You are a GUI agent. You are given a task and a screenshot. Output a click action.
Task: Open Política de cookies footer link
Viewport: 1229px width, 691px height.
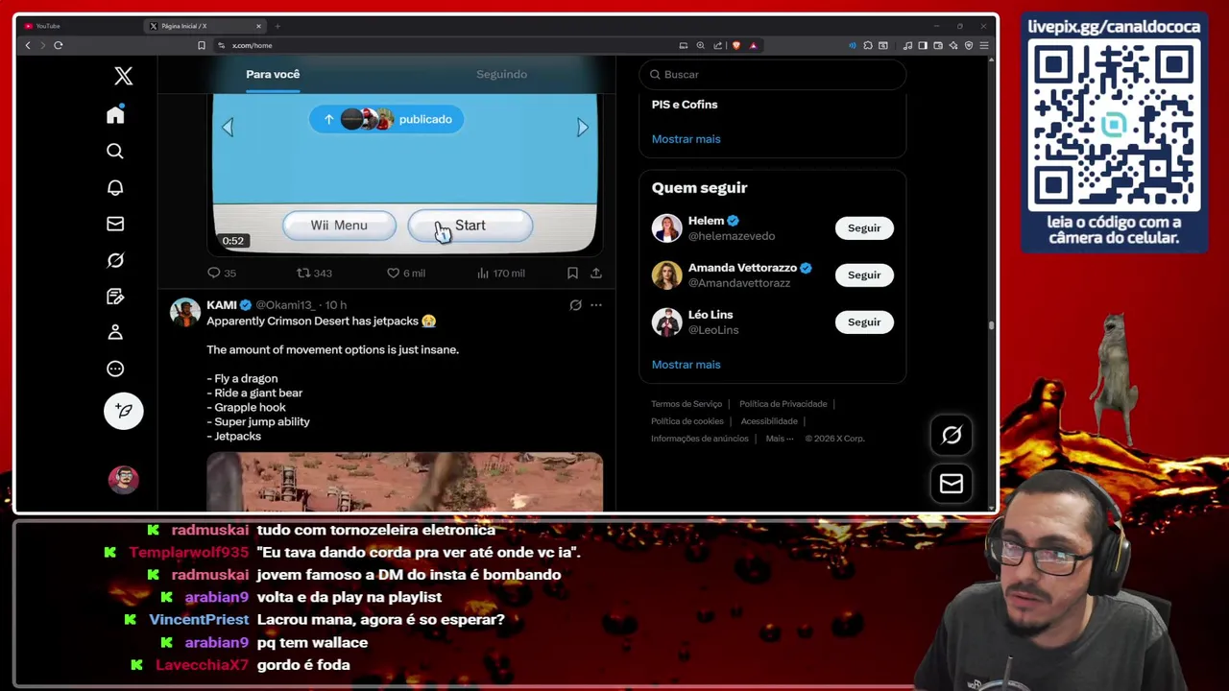pyautogui.click(x=687, y=421)
